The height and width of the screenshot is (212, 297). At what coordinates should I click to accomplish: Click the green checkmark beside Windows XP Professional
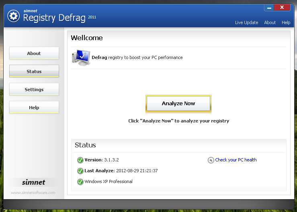80,181
